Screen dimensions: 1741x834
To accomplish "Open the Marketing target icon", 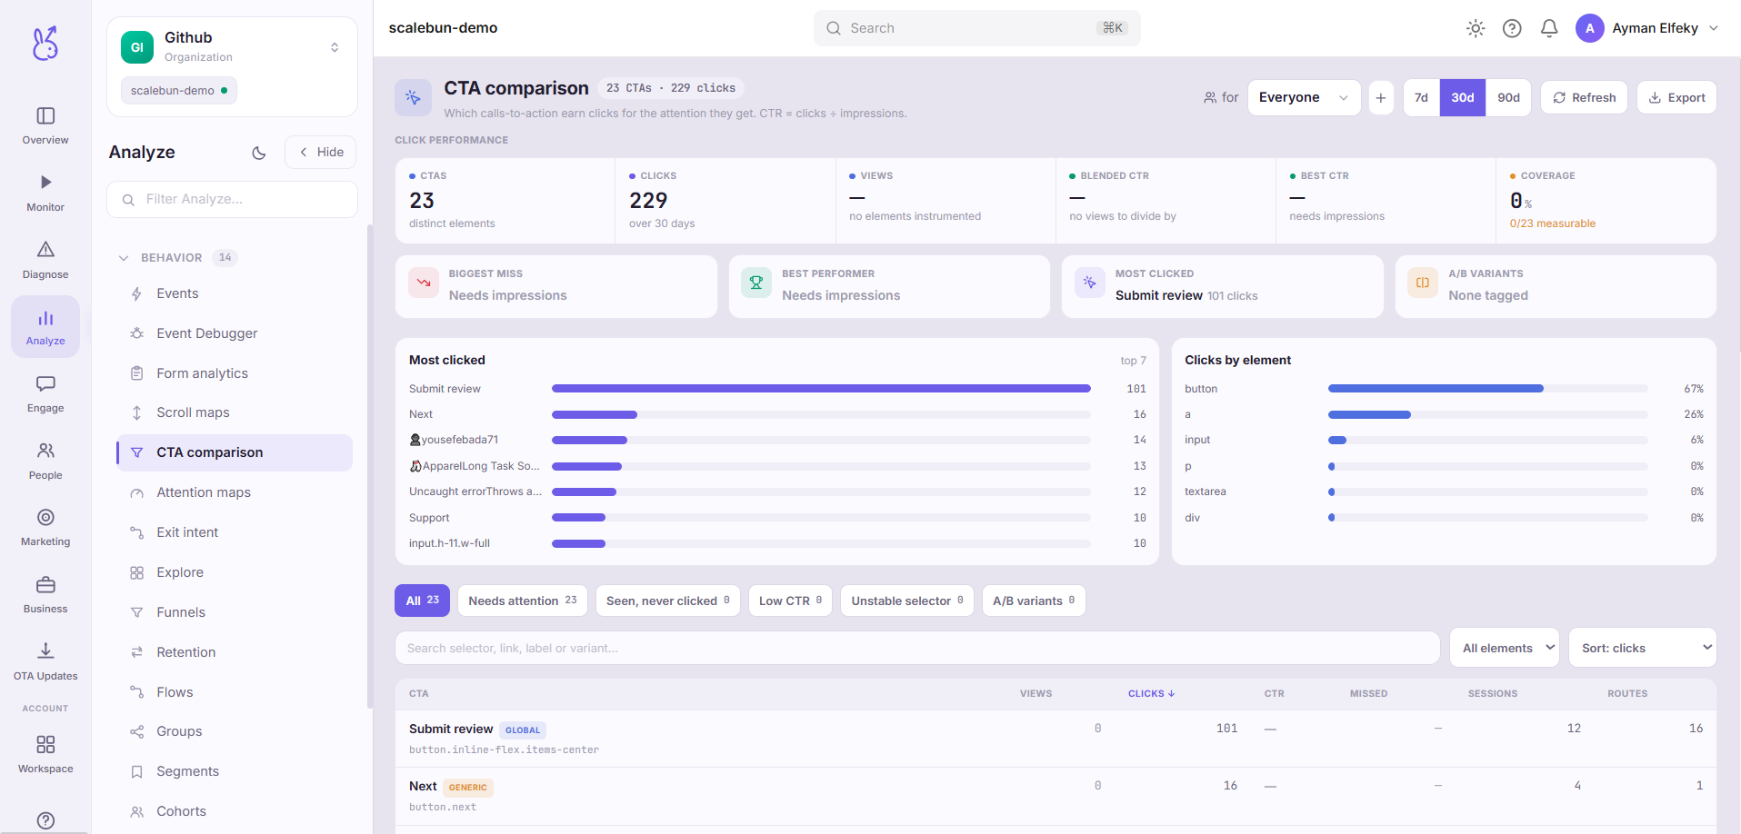I will [45, 517].
